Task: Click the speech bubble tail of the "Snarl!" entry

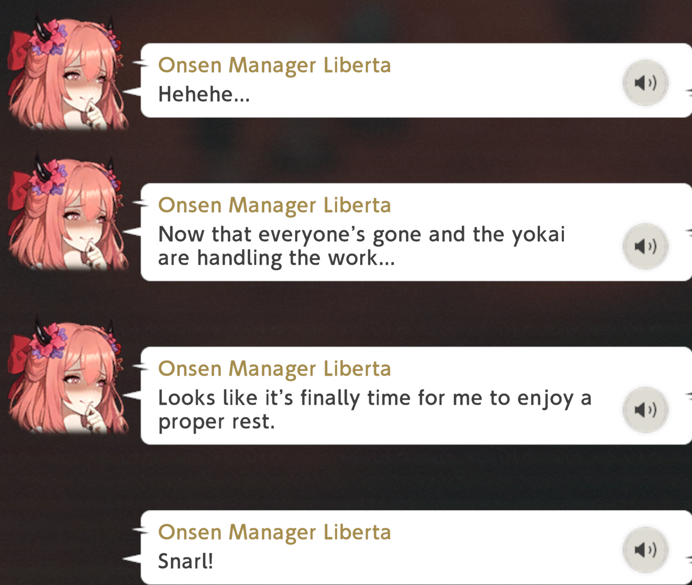Action: point(132,558)
